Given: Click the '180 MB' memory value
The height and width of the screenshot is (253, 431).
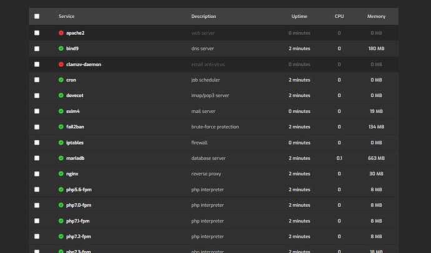Looking at the screenshot, I should click(x=376, y=49).
